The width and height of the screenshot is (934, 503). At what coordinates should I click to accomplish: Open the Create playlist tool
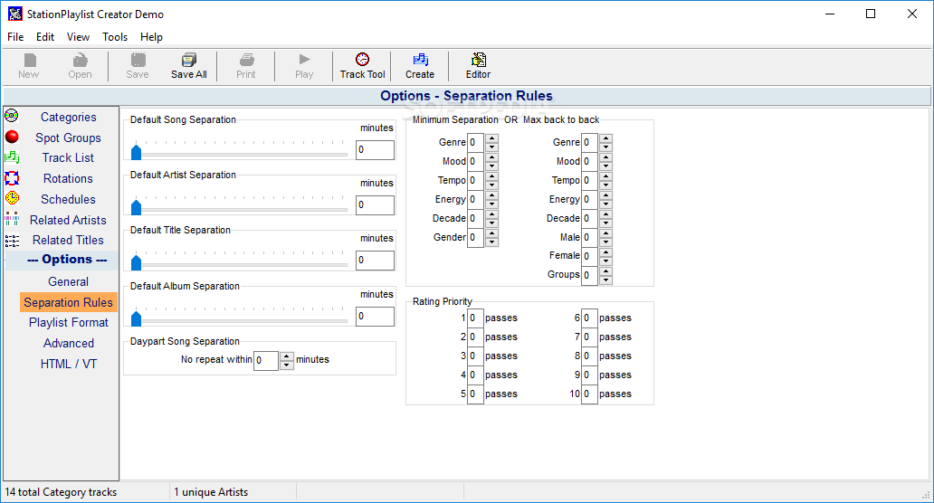pos(419,65)
